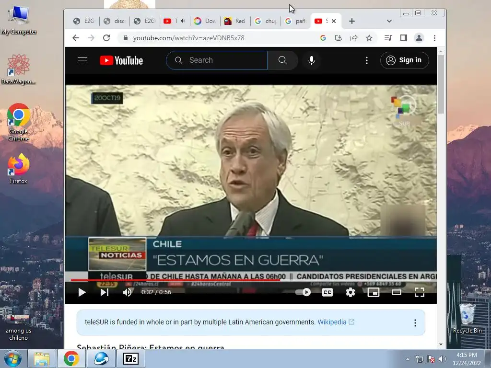Open Chrome profile avatar
Viewport: 491px width, 368px height.
click(419, 38)
